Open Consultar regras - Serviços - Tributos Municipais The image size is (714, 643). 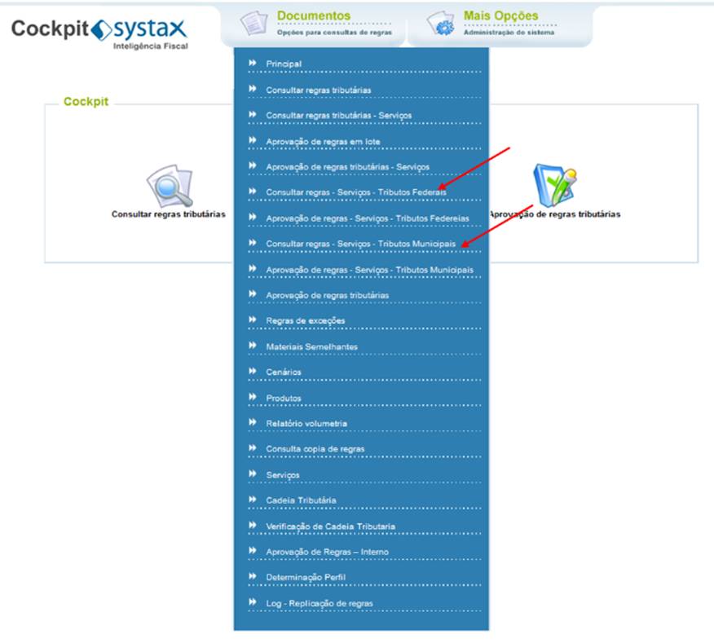(x=360, y=244)
